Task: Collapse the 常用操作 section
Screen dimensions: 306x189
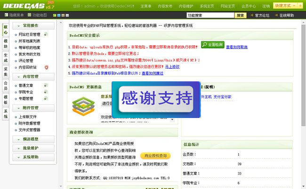Action: 33,26
